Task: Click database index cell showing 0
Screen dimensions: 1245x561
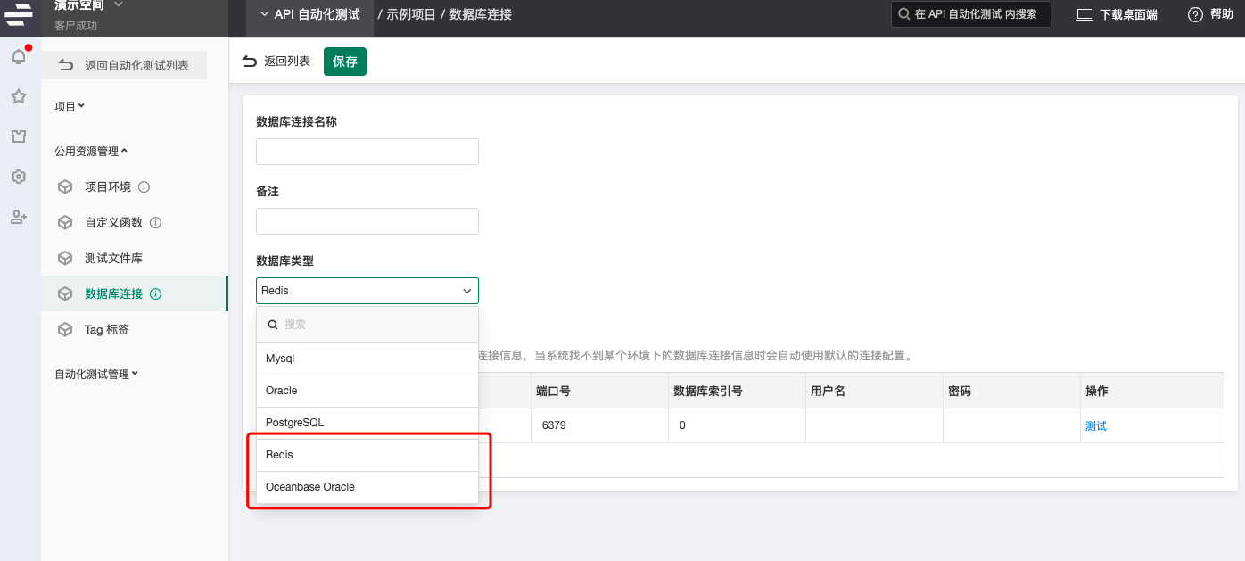Action: pyautogui.click(x=735, y=425)
